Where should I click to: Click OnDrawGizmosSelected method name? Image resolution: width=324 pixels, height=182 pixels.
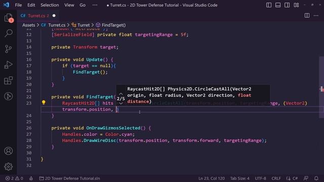coord(113,128)
